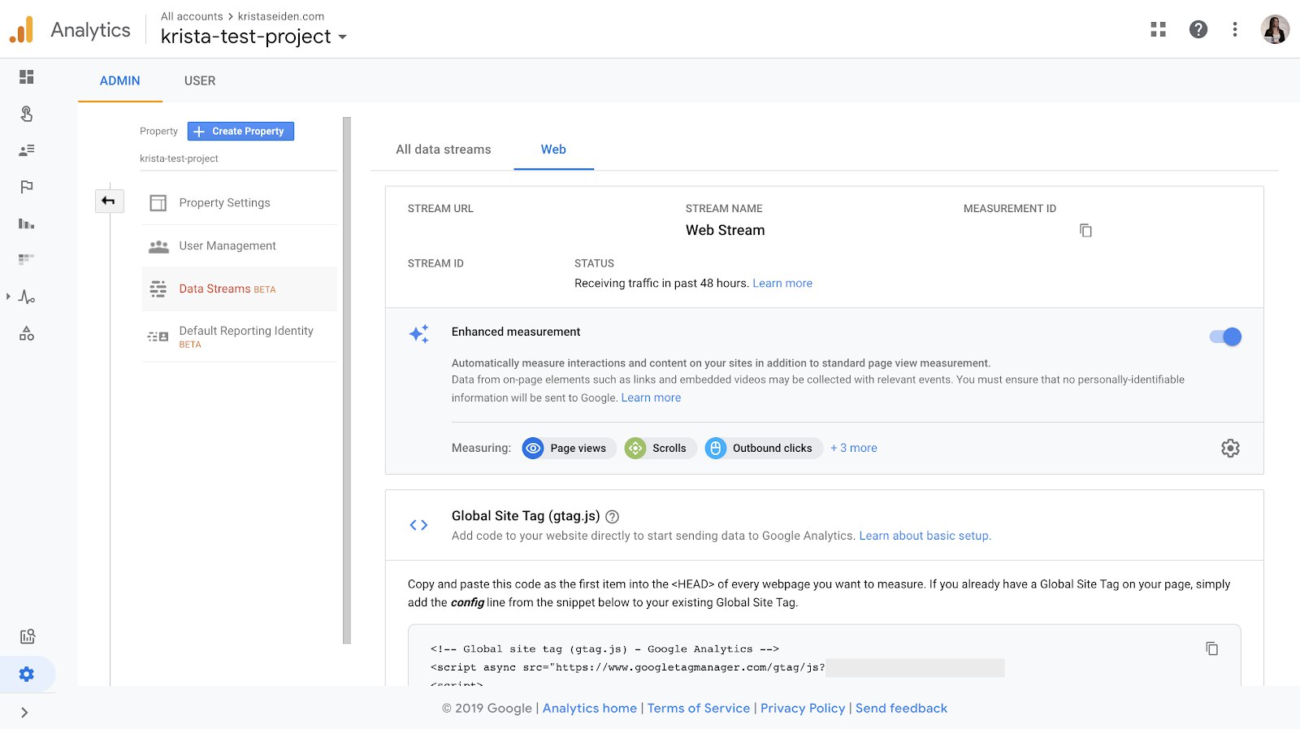This screenshot has width=1300, height=729.
Task: Select the Web Stream name text
Action: [x=725, y=231]
